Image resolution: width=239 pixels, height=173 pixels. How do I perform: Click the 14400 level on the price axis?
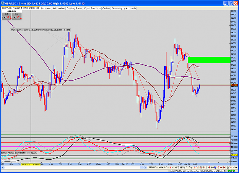coord(234,25)
